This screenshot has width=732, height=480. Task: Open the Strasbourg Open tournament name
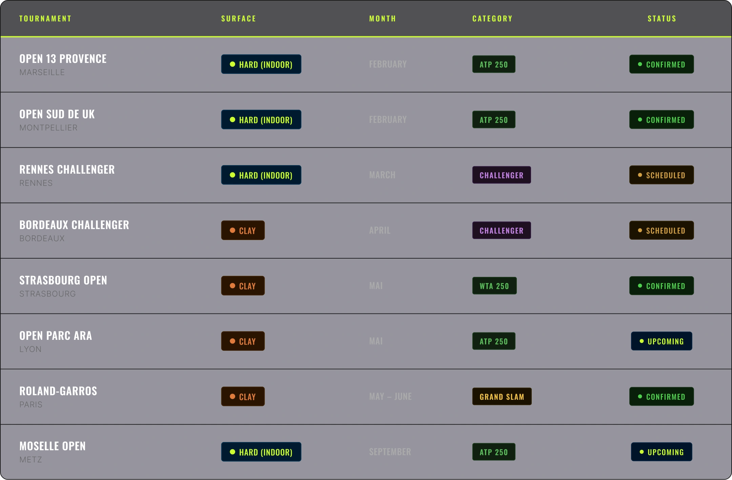coord(63,280)
